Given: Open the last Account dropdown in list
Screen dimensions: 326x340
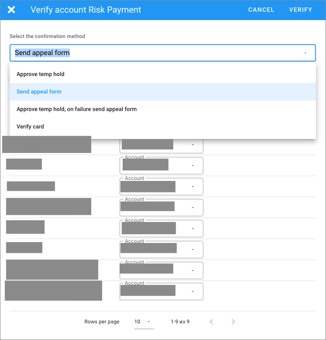Looking at the screenshot, I should [193, 292].
